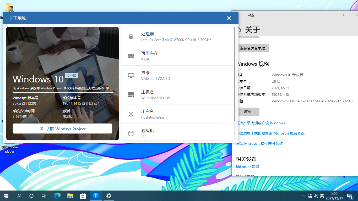Minimize the 关于系统 window
The height and width of the screenshot is (201, 358).
click(x=219, y=18)
